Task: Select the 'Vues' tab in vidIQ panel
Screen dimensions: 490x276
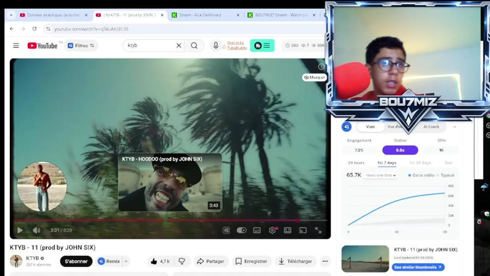Action: [x=370, y=127]
